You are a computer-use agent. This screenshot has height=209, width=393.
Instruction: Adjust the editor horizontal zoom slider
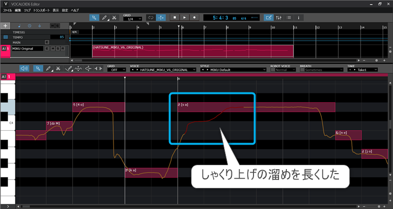[x=379, y=207]
